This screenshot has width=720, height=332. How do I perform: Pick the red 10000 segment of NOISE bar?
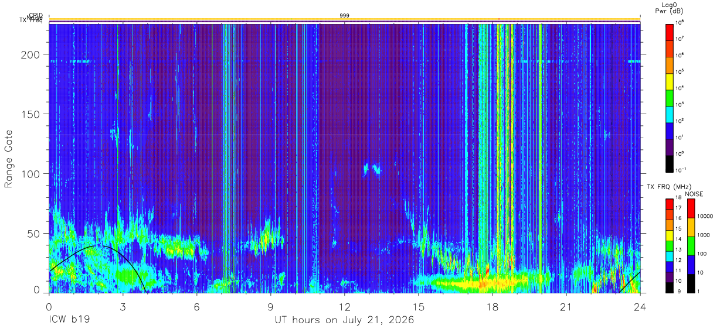point(691,208)
